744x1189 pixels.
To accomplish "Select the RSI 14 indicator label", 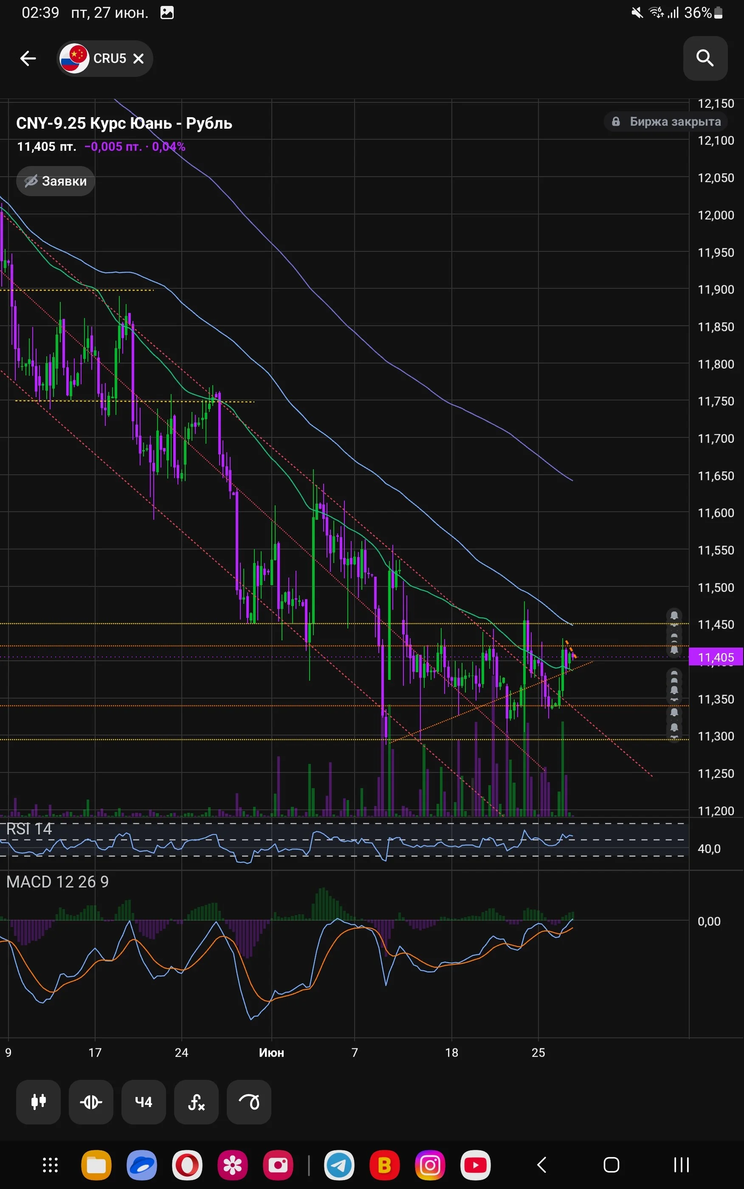I will (29, 829).
